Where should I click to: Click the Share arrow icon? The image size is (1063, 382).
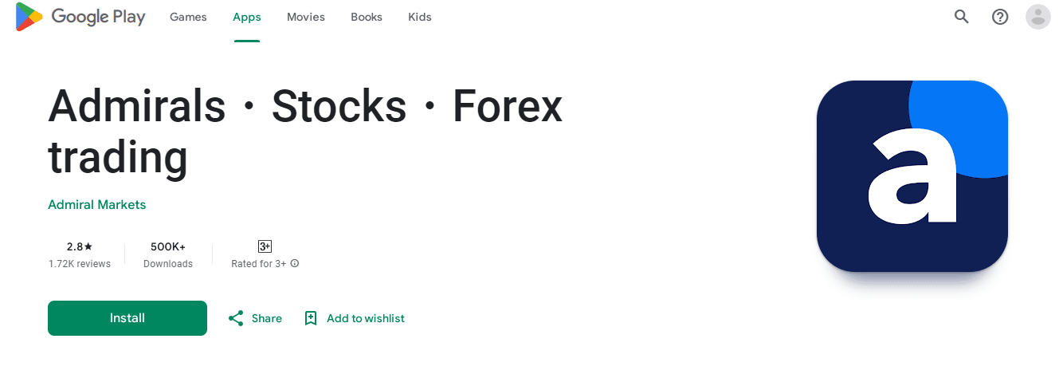236,318
